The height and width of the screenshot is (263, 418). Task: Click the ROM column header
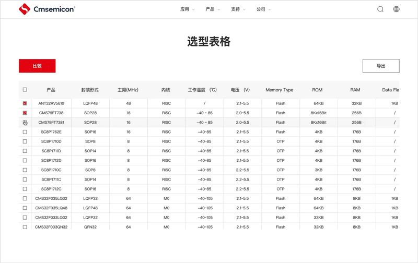(317, 90)
